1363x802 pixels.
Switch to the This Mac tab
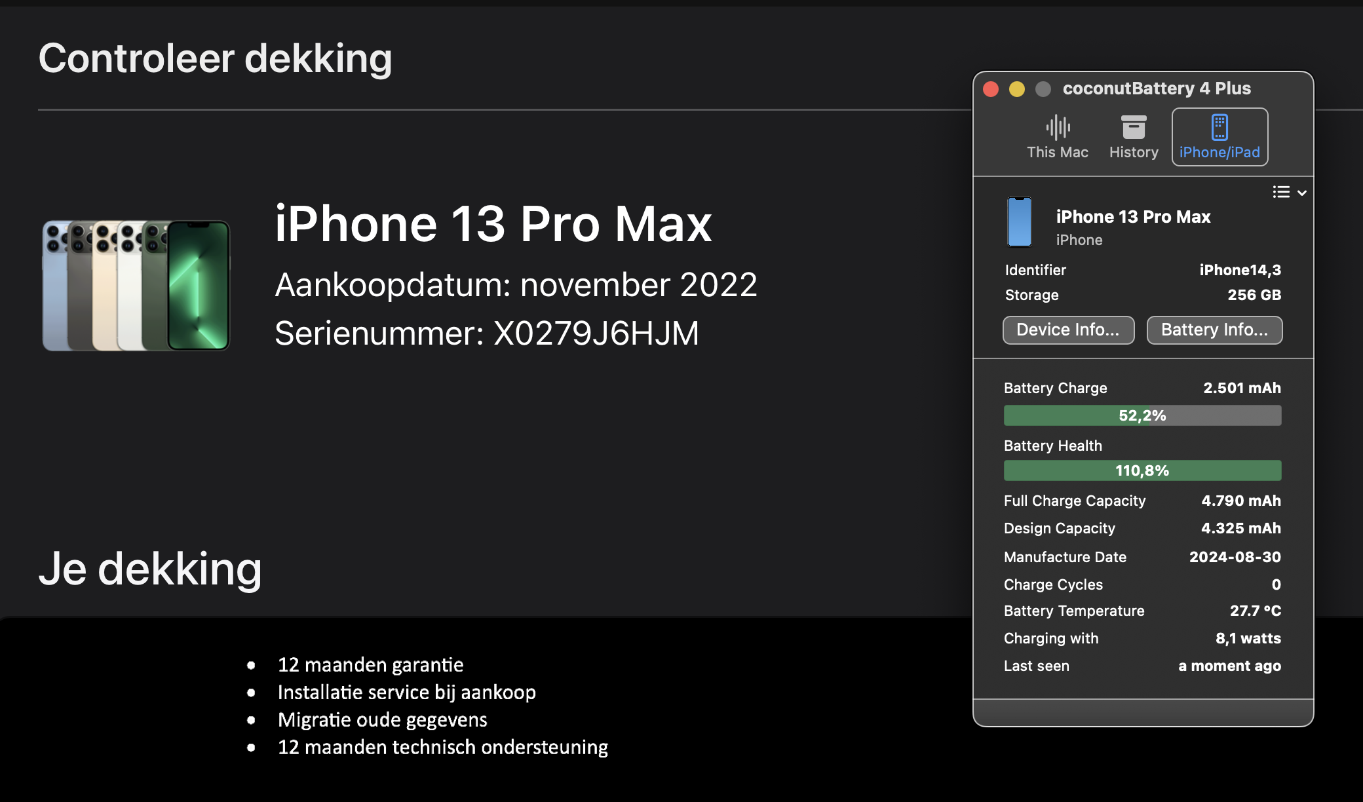tap(1057, 137)
